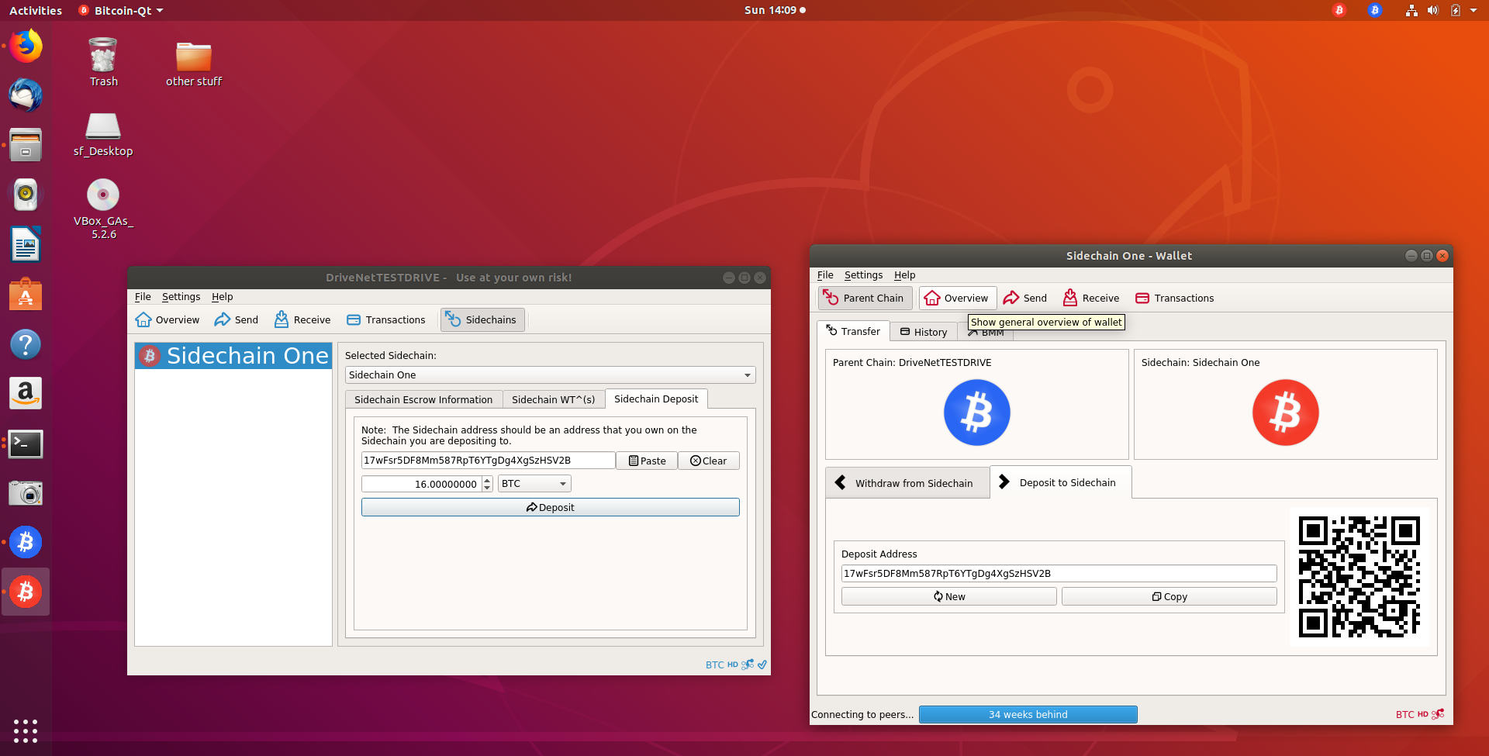The width and height of the screenshot is (1489, 756).
Task: Increase the deposit amount with spin arrows
Action: click(487, 480)
